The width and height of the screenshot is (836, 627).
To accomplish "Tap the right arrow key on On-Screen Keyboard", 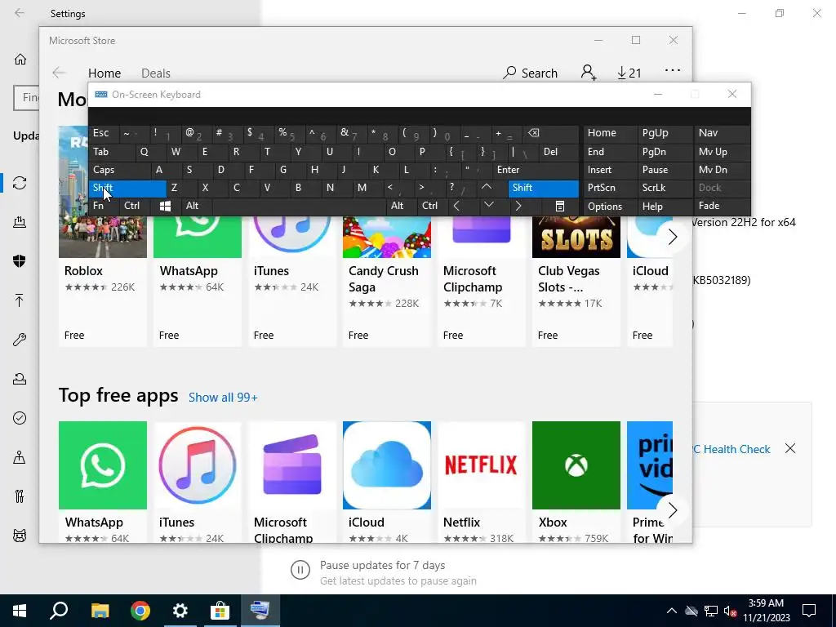I will click(x=518, y=206).
